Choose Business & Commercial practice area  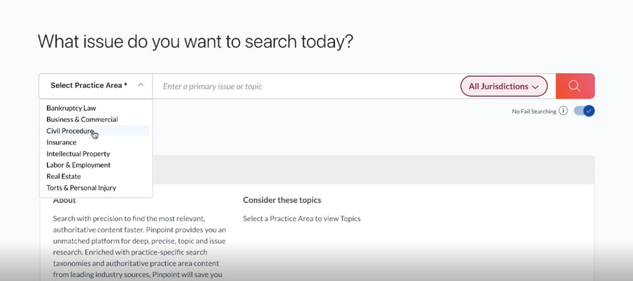pyautogui.click(x=82, y=119)
